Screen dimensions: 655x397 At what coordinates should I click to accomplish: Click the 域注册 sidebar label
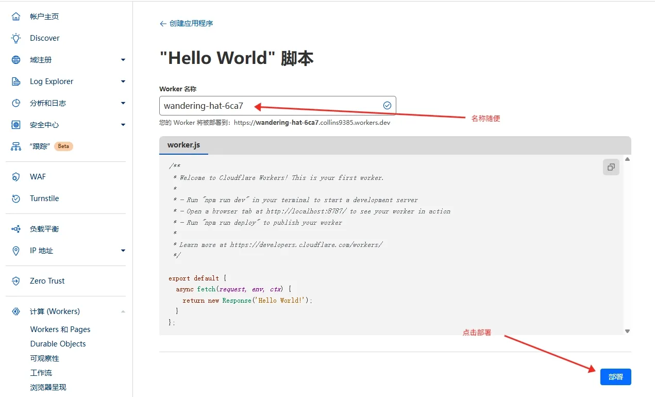point(41,60)
